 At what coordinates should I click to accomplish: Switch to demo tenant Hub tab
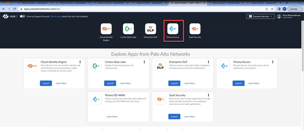click(188, 3)
